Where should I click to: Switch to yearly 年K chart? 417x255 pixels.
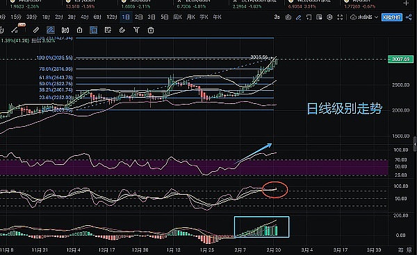point(217,17)
